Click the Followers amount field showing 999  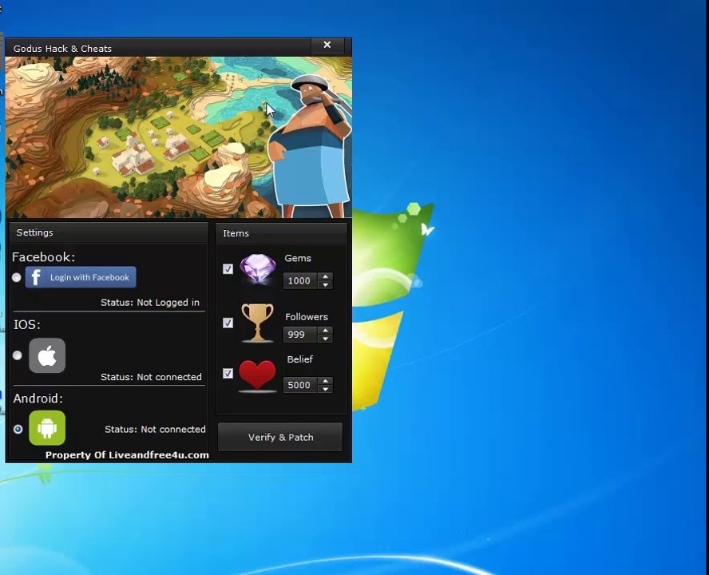[301, 335]
